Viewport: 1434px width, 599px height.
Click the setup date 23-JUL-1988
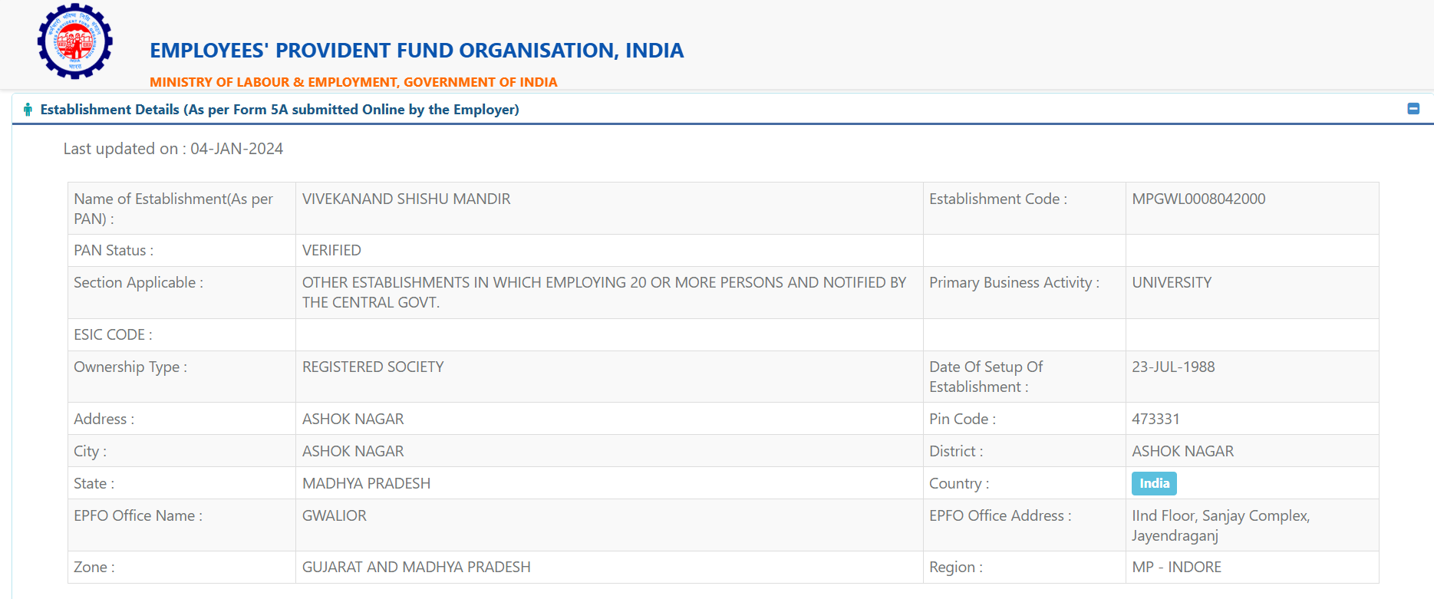[x=1172, y=367]
